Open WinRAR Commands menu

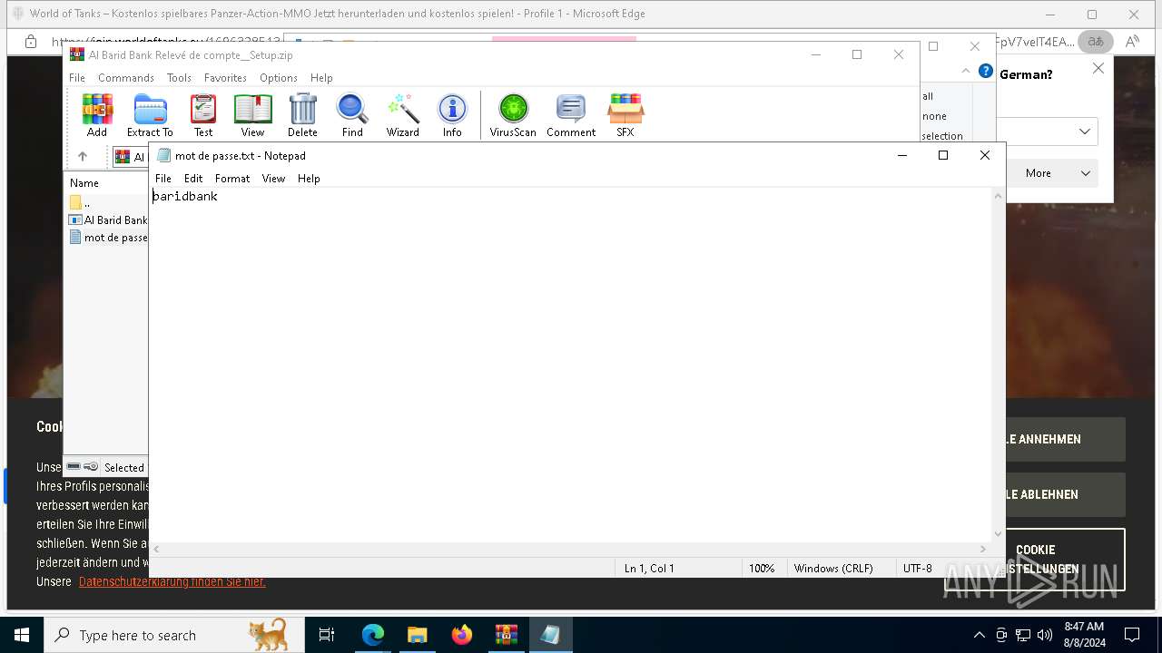click(126, 78)
